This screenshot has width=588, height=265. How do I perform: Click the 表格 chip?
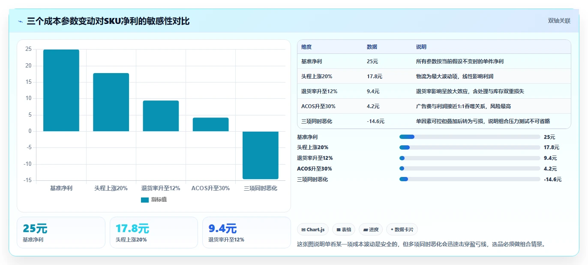click(344, 230)
